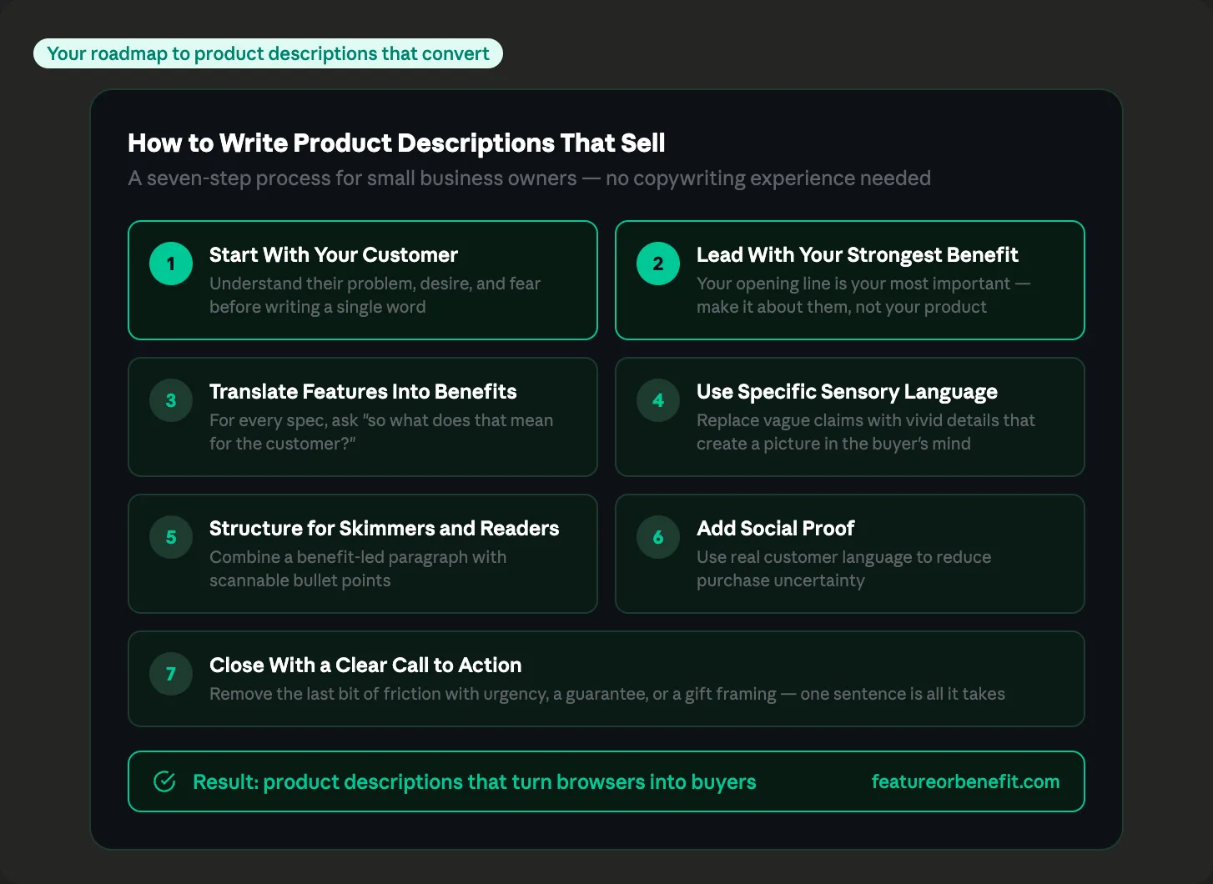
Task: Select the 'Add Social Proof' heading
Action: pyautogui.click(x=776, y=528)
